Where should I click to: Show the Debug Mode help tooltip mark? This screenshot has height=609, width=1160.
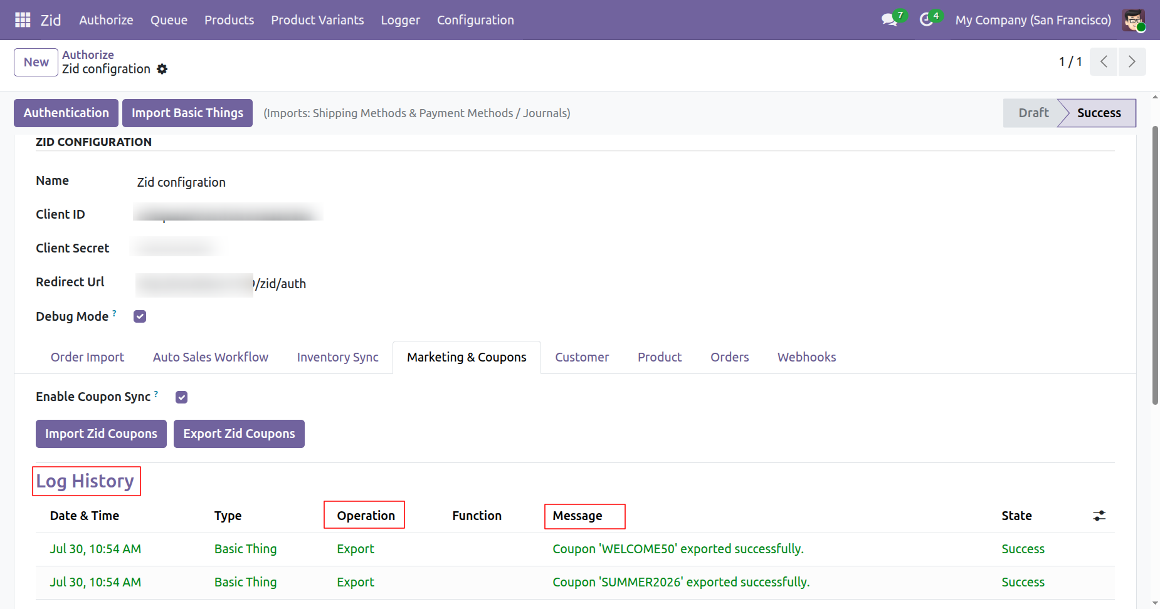point(114,313)
